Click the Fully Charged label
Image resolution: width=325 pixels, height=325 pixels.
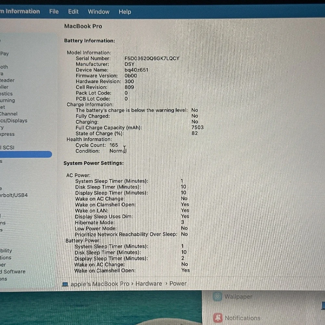tap(93, 116)
